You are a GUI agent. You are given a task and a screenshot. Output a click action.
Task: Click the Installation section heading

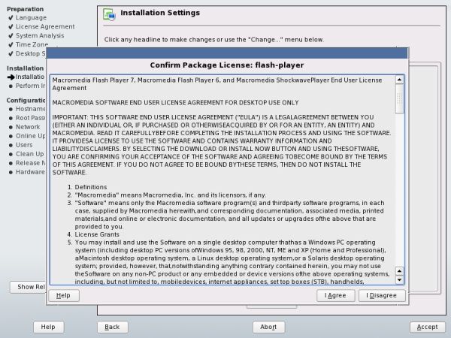pos(26,68)
